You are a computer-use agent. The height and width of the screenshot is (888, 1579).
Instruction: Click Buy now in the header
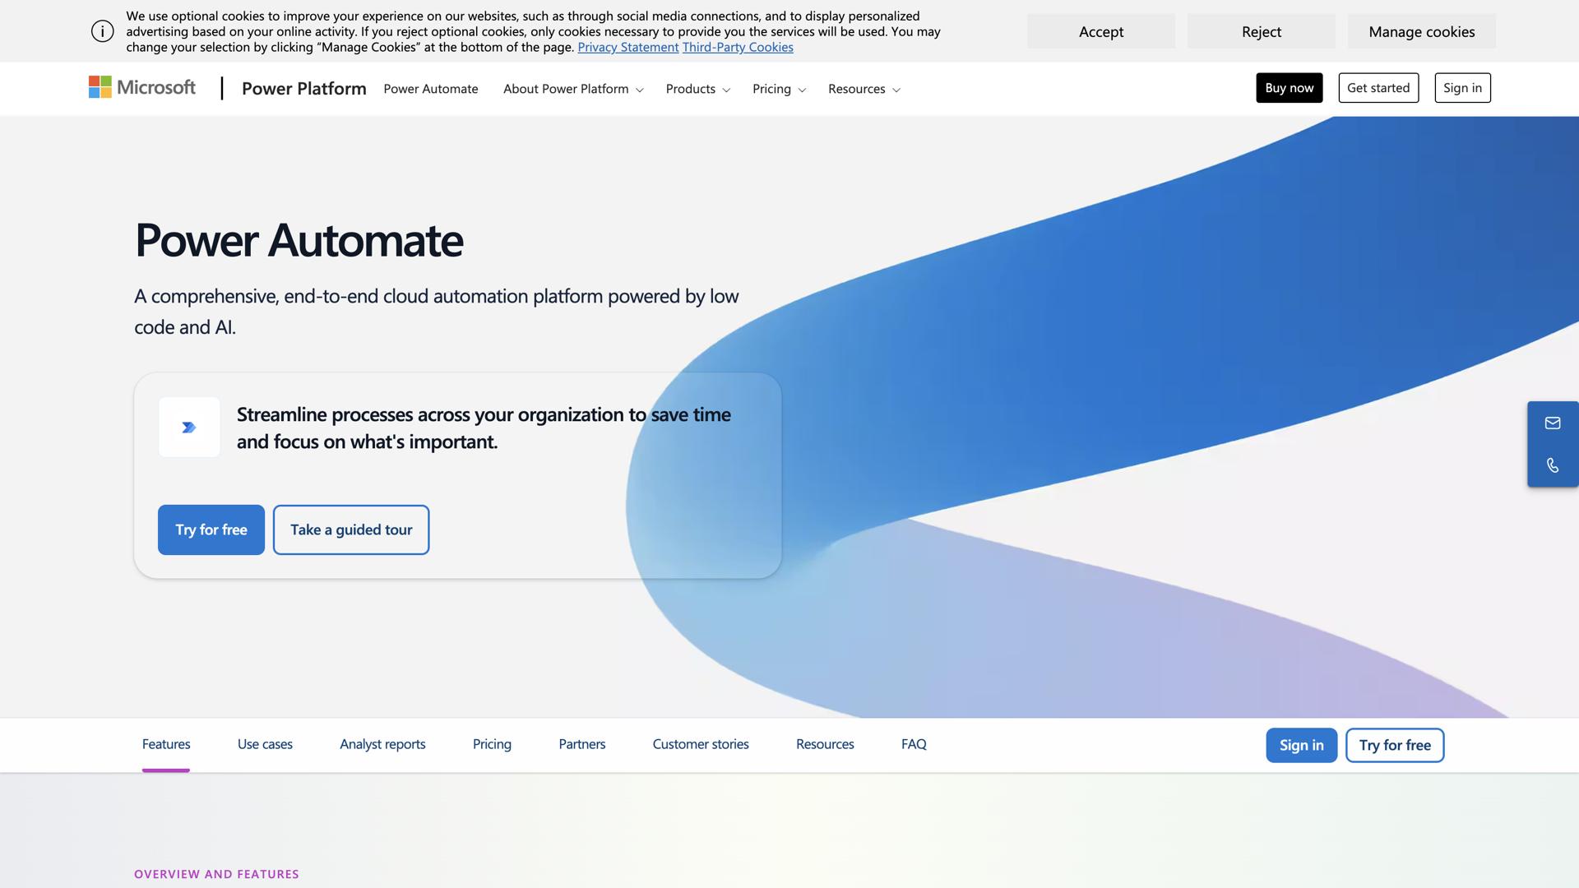[1289, 87]
